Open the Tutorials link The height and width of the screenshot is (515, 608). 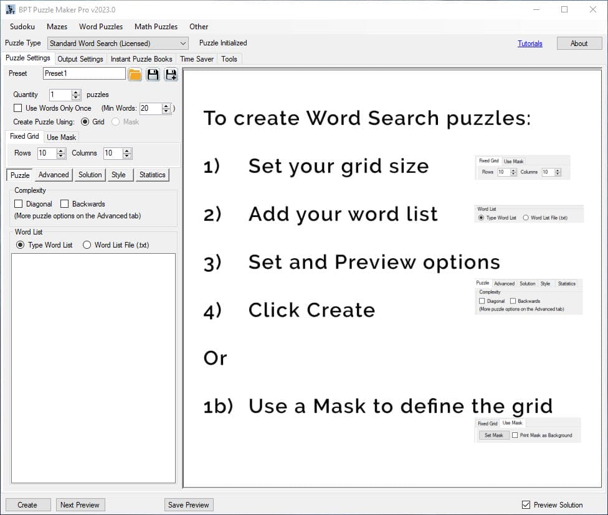tap(530, 44)
